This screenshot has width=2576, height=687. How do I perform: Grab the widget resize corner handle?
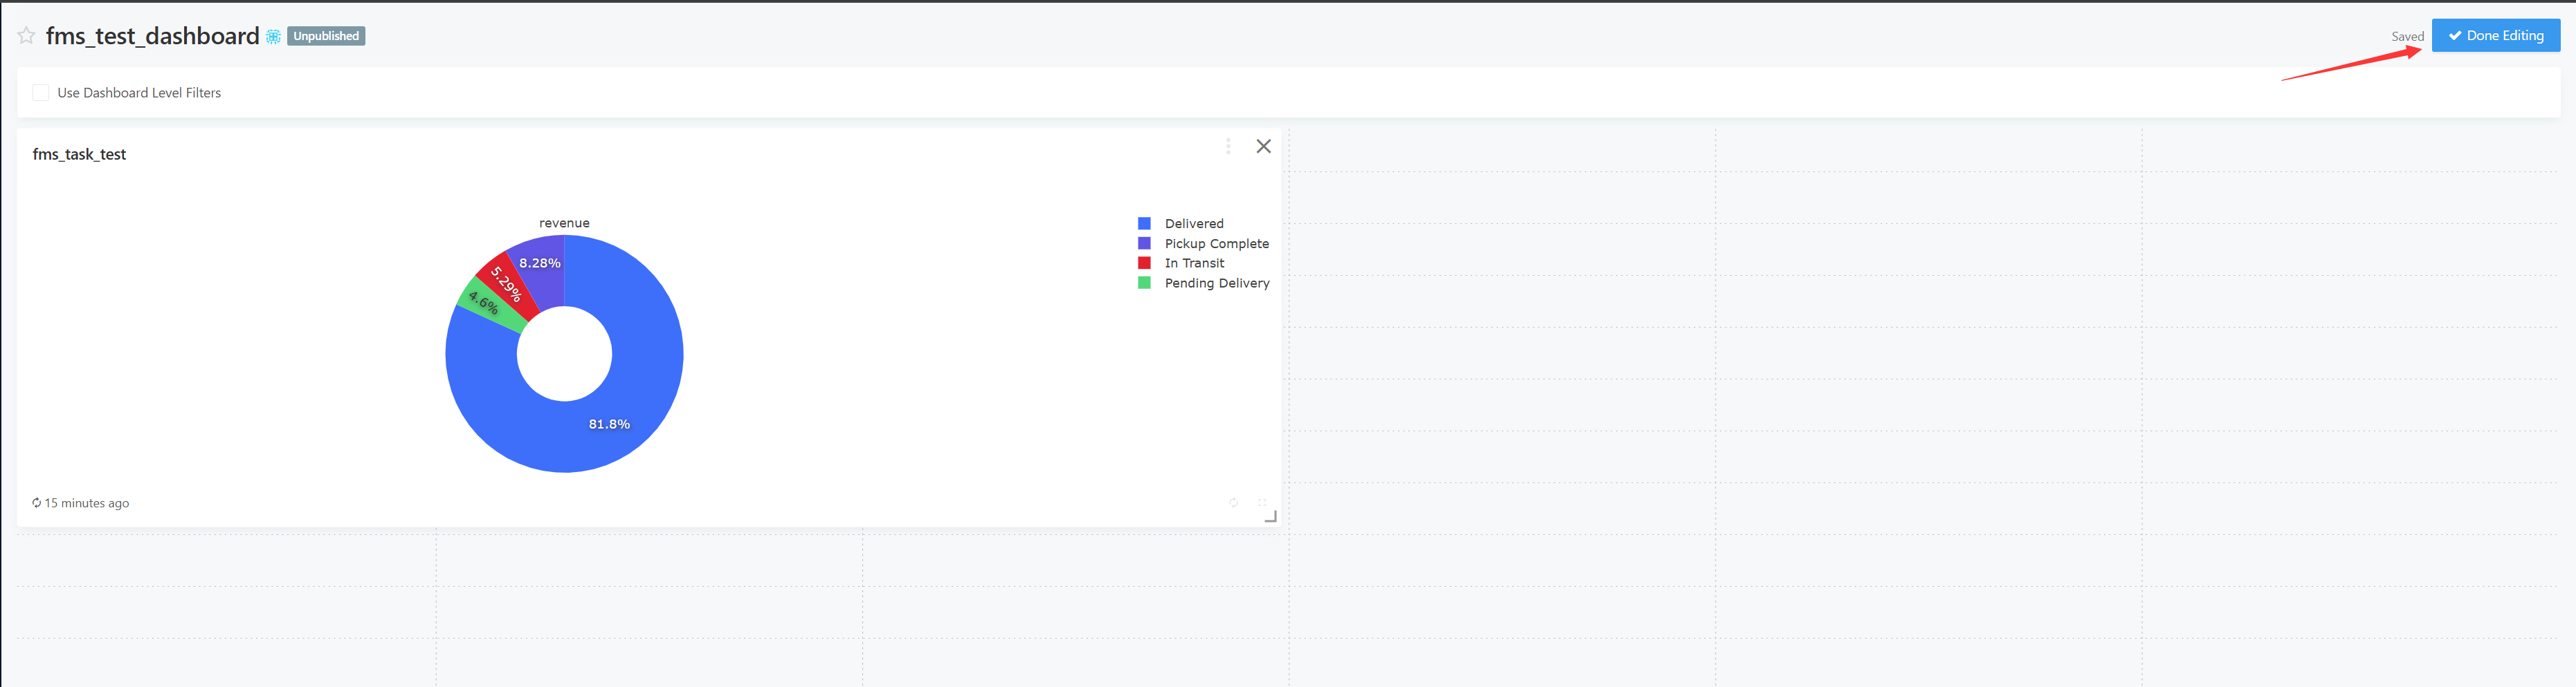pyautogui.click(x=1270, y=516)
